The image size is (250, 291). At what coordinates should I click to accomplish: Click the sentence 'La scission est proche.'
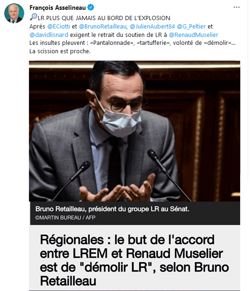60,51
